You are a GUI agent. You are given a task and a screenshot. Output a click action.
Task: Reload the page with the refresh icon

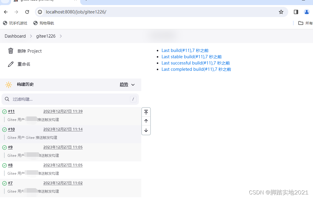(27, 12)
